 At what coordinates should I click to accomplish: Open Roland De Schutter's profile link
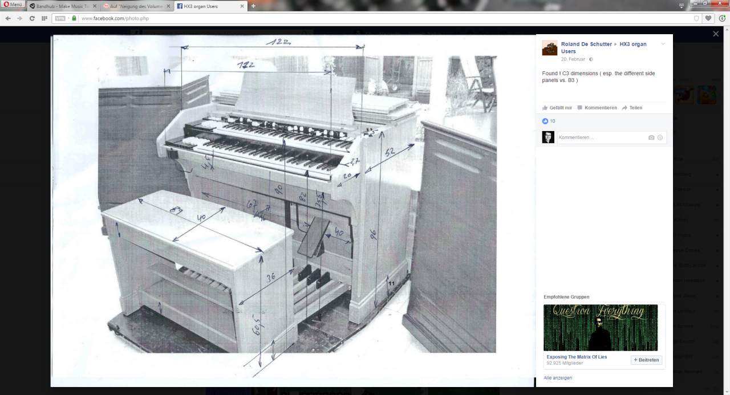[x=586, y=44]
